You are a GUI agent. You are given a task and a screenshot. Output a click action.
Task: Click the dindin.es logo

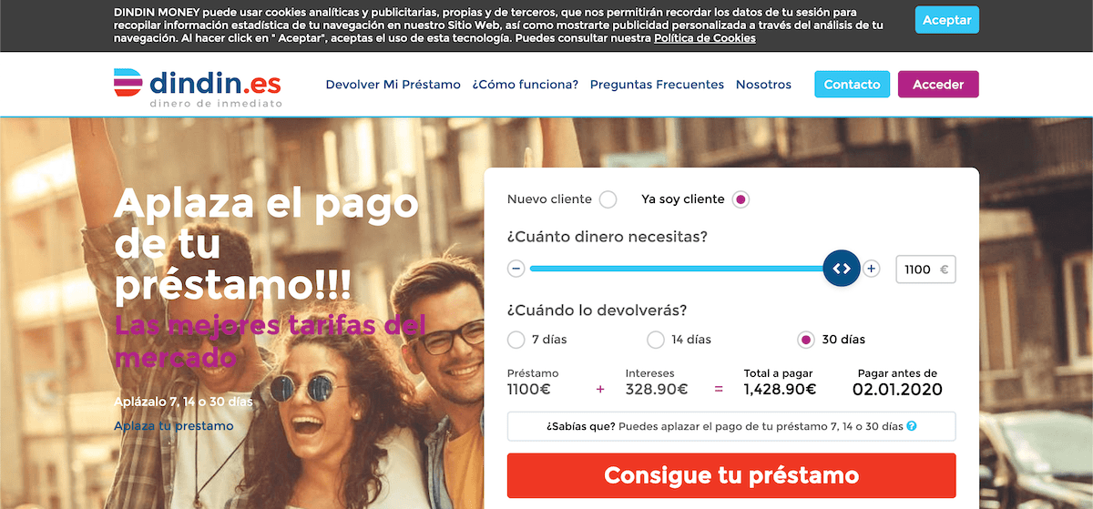197,87
